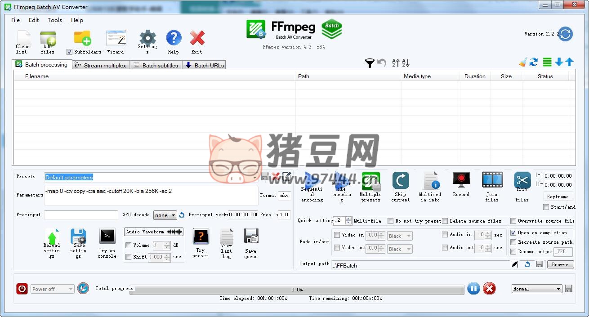This screenshot has height=317, width=589.
Task: Switch to Stream multiplex tab
Action: (x=101, y=65)
